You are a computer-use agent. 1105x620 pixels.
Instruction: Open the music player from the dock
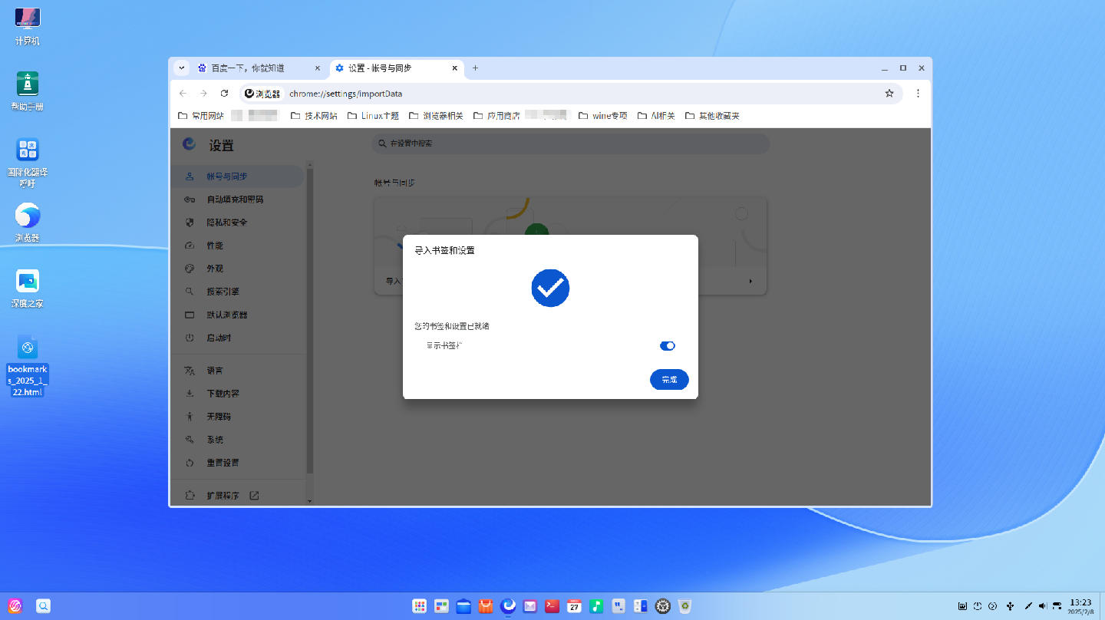(x=596, y=606)
